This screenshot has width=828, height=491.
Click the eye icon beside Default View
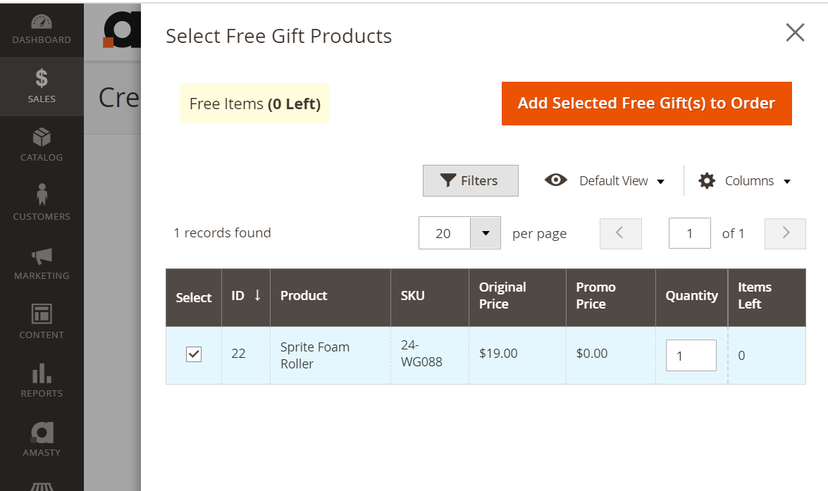555,180
